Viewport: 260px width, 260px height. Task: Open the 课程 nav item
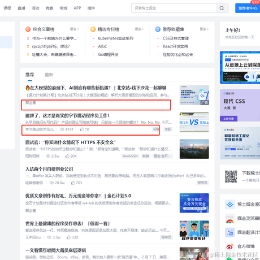coord(7,8)
